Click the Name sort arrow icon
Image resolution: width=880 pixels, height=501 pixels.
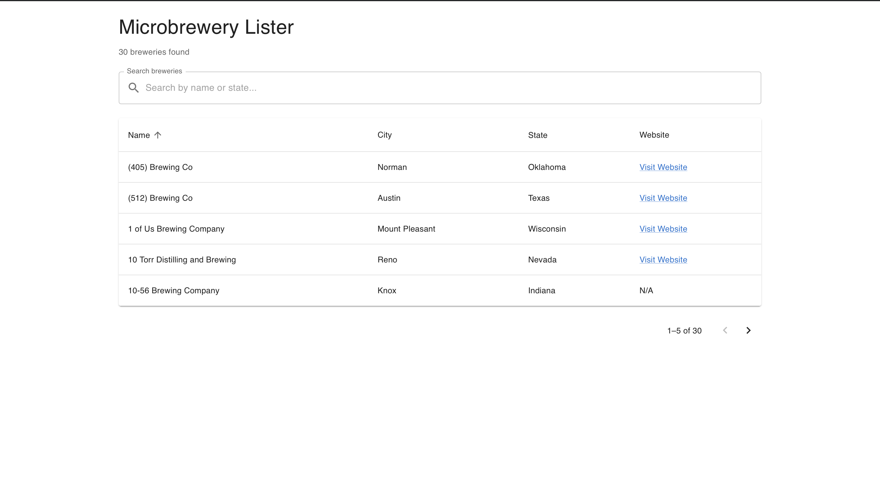click(x=158, y=135)
